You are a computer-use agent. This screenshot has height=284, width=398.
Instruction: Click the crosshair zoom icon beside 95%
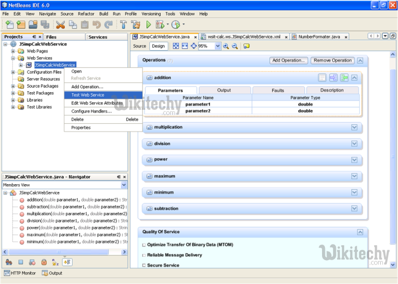coord(193,46)
